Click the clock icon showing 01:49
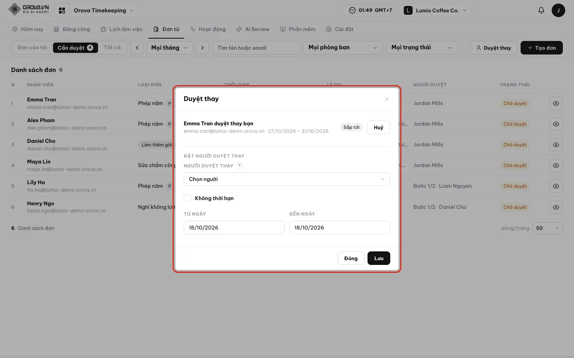This screenshot has height=358, width=574. (352, 10)
